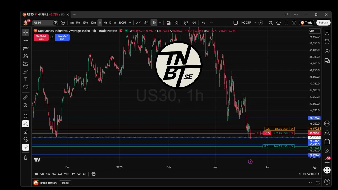The image size is (338, 190).
Task: Click the Trade button in the toolbar
Action: pos(307,23)
